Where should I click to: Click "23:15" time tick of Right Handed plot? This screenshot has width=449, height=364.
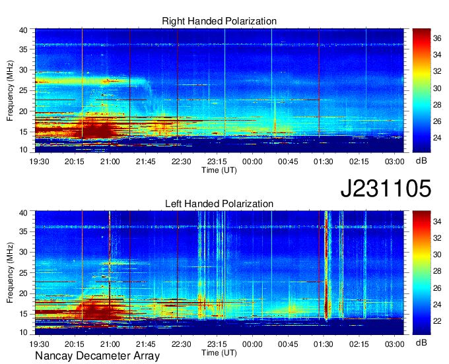(217, 162)
